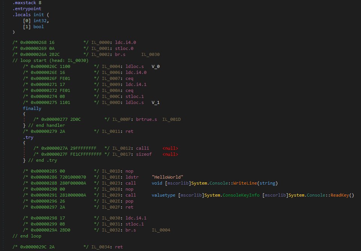Image resolution: width=361 pixels, height=251 pixels.
Task: Follow IL_0030 target after br.s at IL_0002
Action: [x=150, y=54]
